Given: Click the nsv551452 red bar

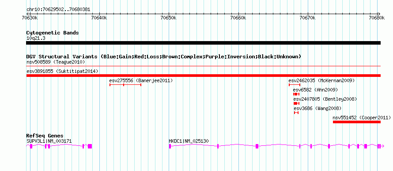Looking at the screenshot, I should click(x=357, y=122).
